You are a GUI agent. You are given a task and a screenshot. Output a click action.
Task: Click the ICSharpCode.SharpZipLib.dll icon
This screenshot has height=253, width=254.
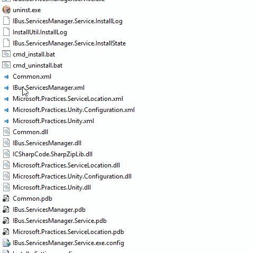pos(6,154)
